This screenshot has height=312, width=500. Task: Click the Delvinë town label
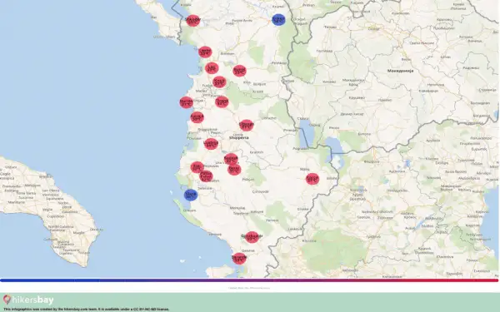[247, 251]
